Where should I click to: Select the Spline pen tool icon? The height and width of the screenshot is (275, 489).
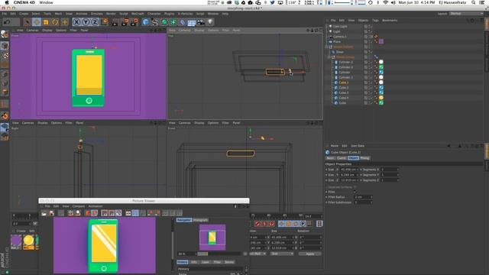coord(154,22)
